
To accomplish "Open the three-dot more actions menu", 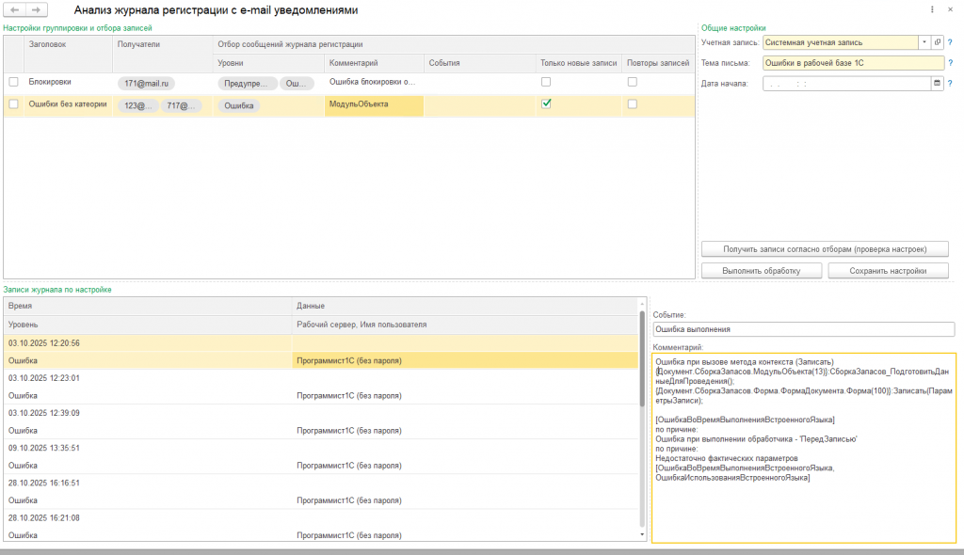I will tap(931, 9).
